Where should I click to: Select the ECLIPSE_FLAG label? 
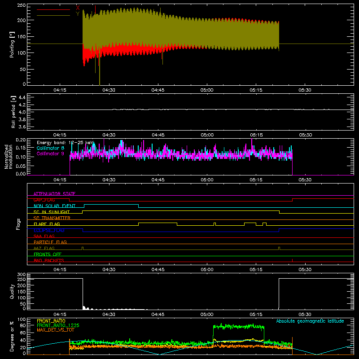(49, 230)
